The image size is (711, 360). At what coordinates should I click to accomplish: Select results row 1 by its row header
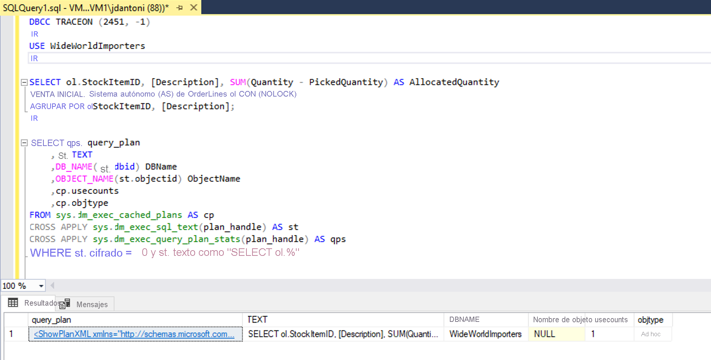[x=16, y=334]
